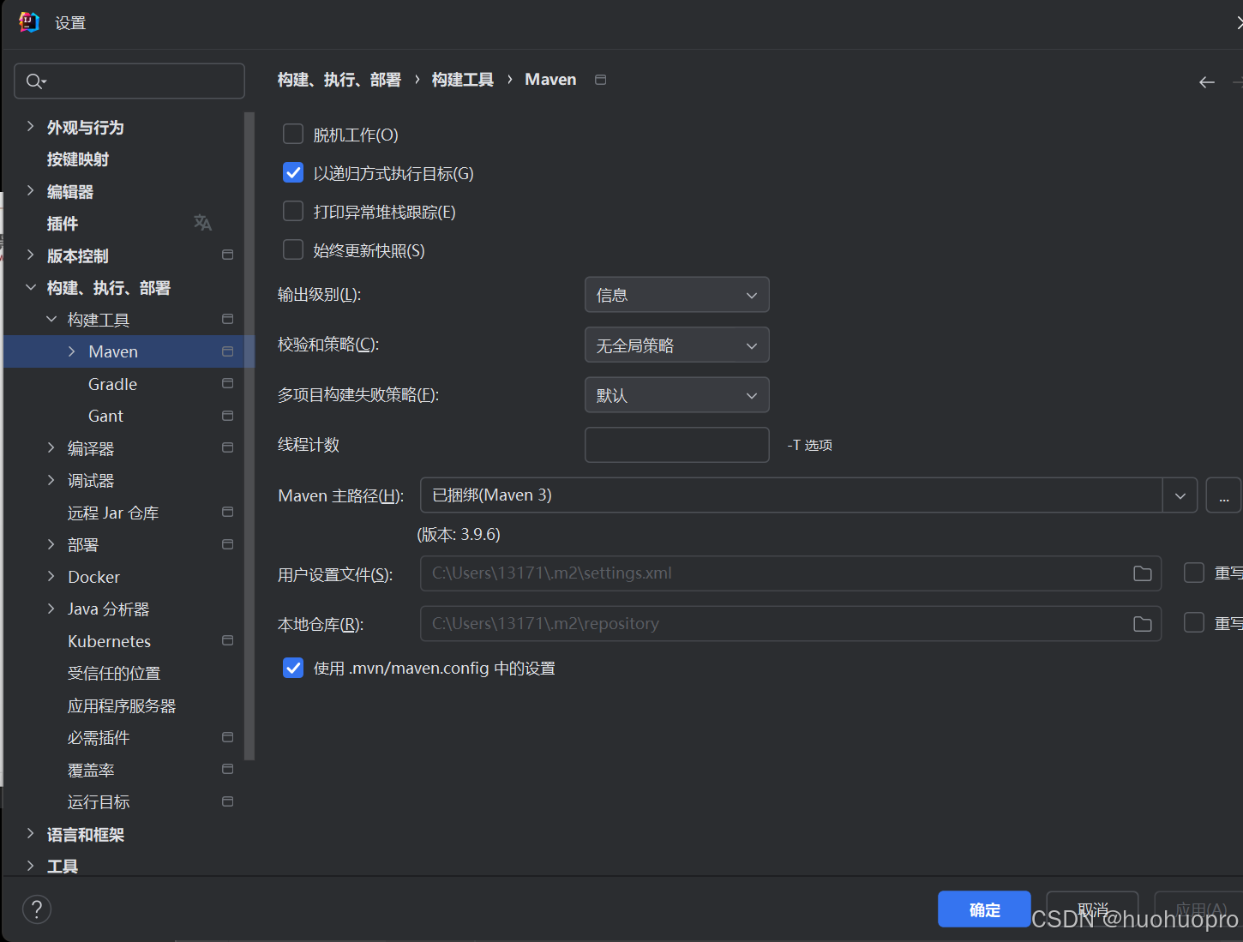Click the project-level marker icon beside 版本控制
The height and width of the screenshot is (942, 1243).
(x=227, y=255)
